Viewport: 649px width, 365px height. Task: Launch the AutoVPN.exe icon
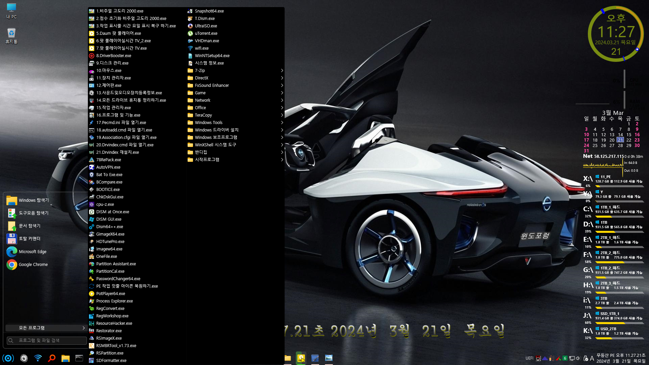point(92,167)
